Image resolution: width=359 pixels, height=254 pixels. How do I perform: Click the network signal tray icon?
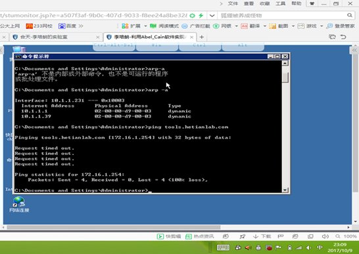point(299,247)
